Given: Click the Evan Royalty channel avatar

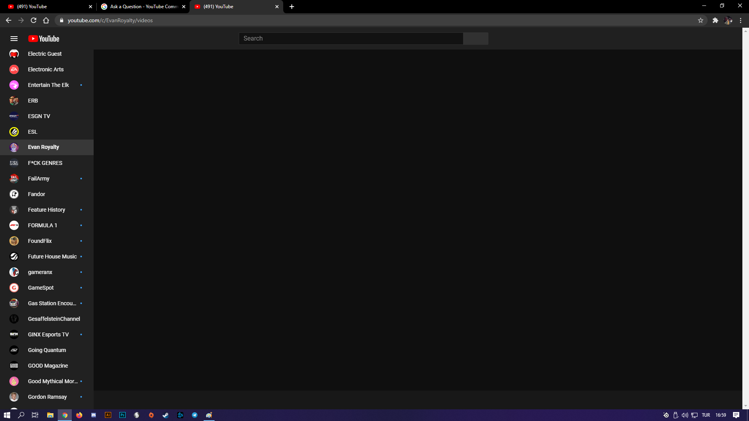Looking at the screenshot, I should pyautogui.click(x=14, y=147).
